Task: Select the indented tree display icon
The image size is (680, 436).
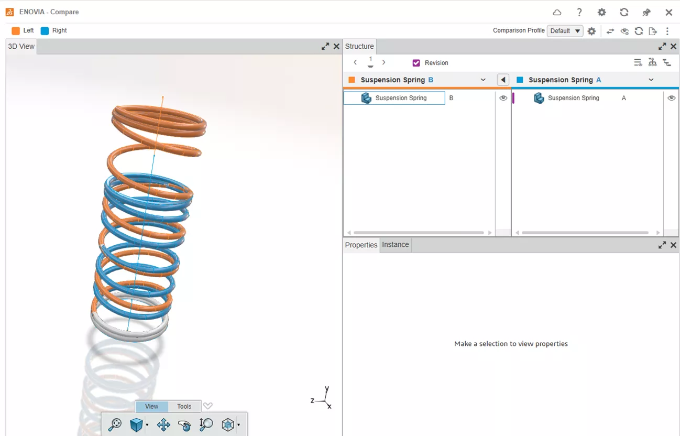Action: [x=666, y=62]
